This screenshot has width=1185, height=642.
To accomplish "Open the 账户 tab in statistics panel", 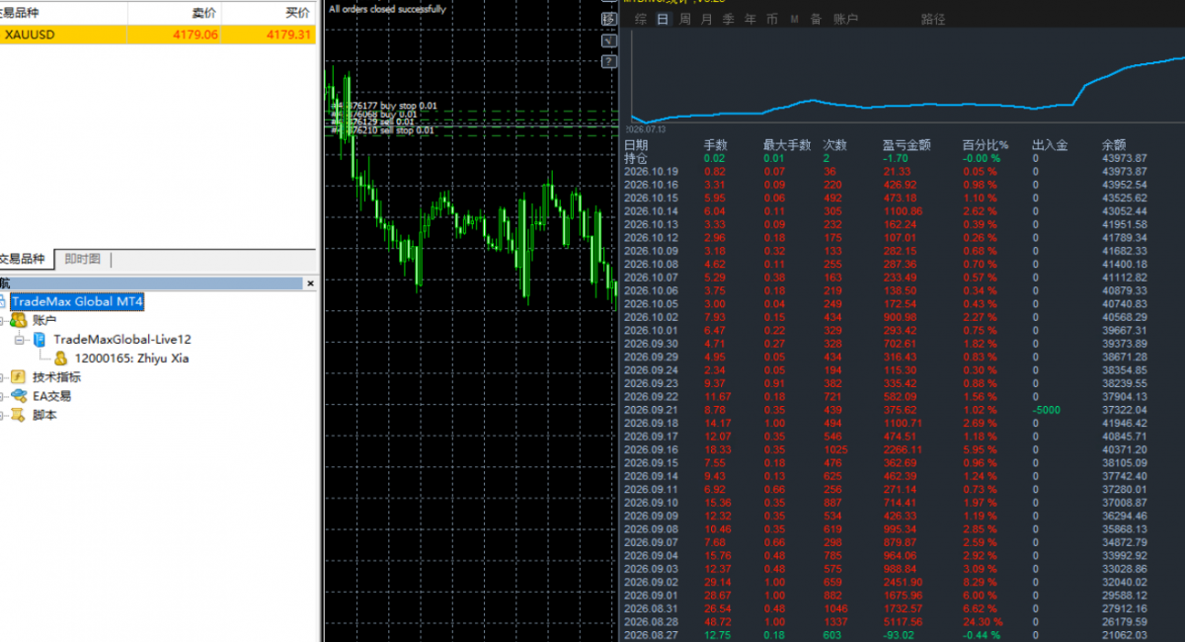I will tap(846, 19).
